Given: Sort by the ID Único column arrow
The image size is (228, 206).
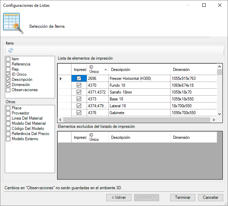Looking at the screenshot, I should (106, 70).
